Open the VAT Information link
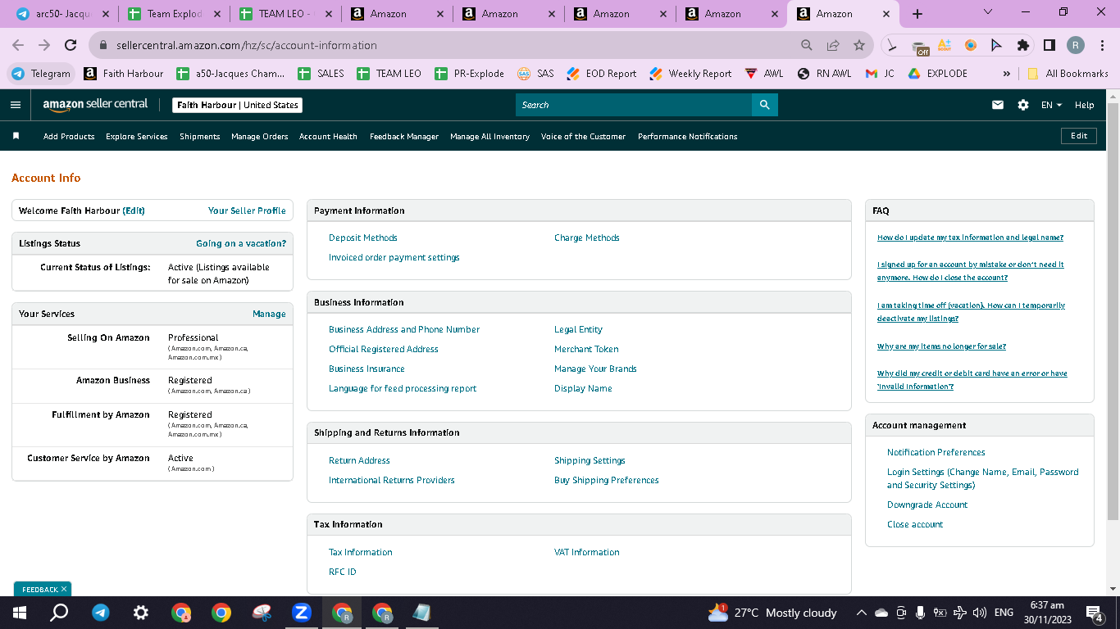Screen dimensions: 1120x629 coord(586,552)
